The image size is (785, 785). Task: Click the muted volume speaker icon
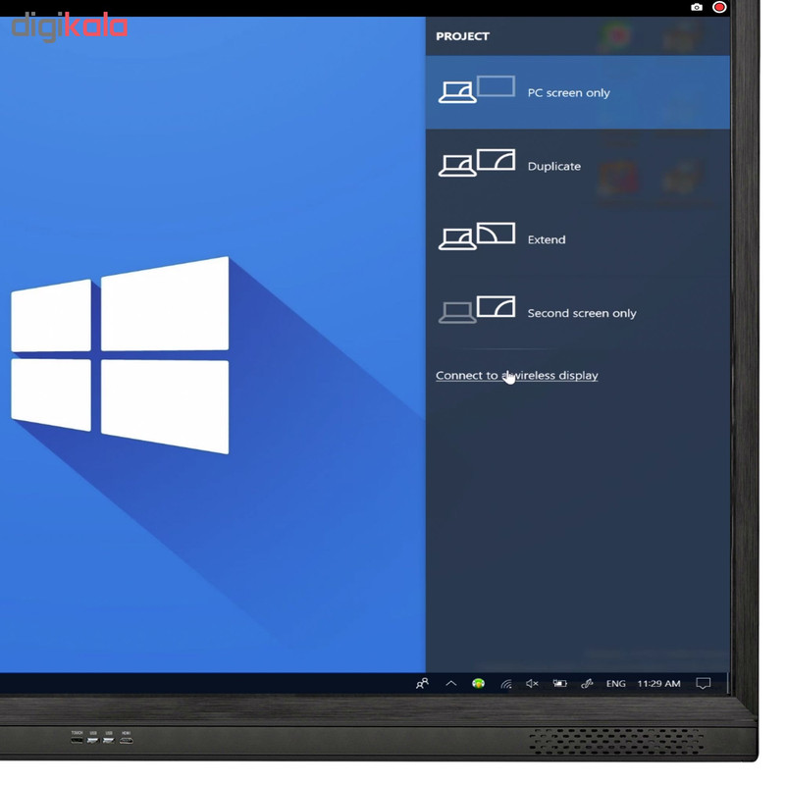point(532,683)
